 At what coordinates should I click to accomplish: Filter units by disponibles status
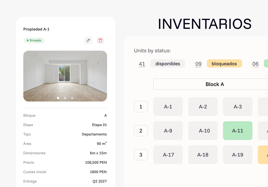(x=168, y=64)
